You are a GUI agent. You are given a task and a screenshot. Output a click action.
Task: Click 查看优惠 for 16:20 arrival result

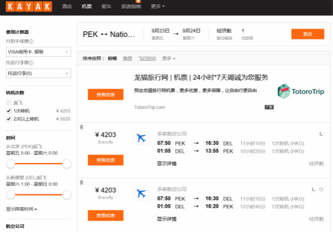click(x=105, y=216)
